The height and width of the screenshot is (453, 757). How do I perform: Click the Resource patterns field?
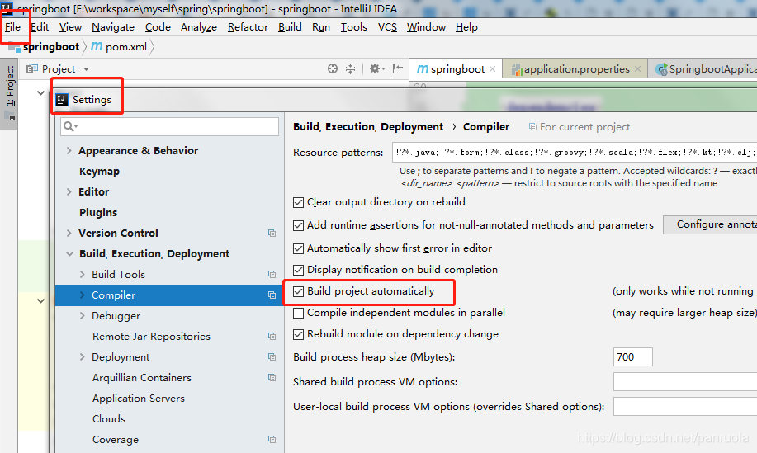point(575,153)
